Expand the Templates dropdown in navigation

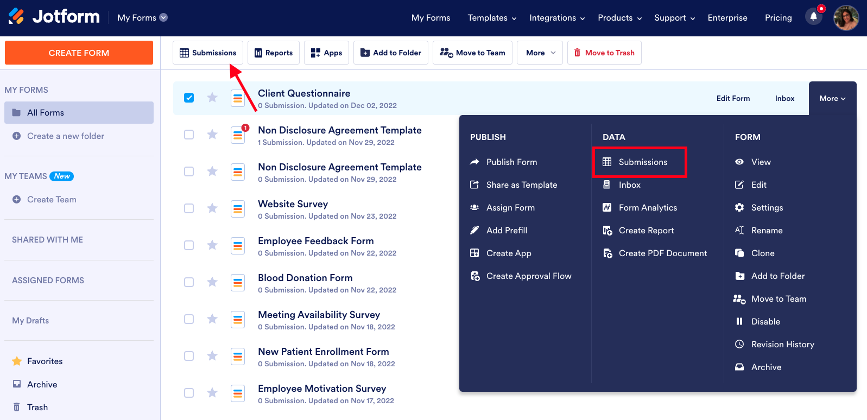point(492,18)
